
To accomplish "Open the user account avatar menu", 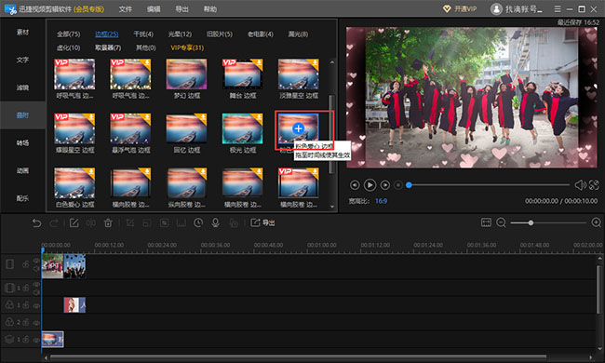I will 496,9.
